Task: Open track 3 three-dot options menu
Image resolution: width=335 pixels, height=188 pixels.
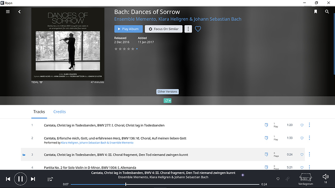Action: [x=309, y=154]
